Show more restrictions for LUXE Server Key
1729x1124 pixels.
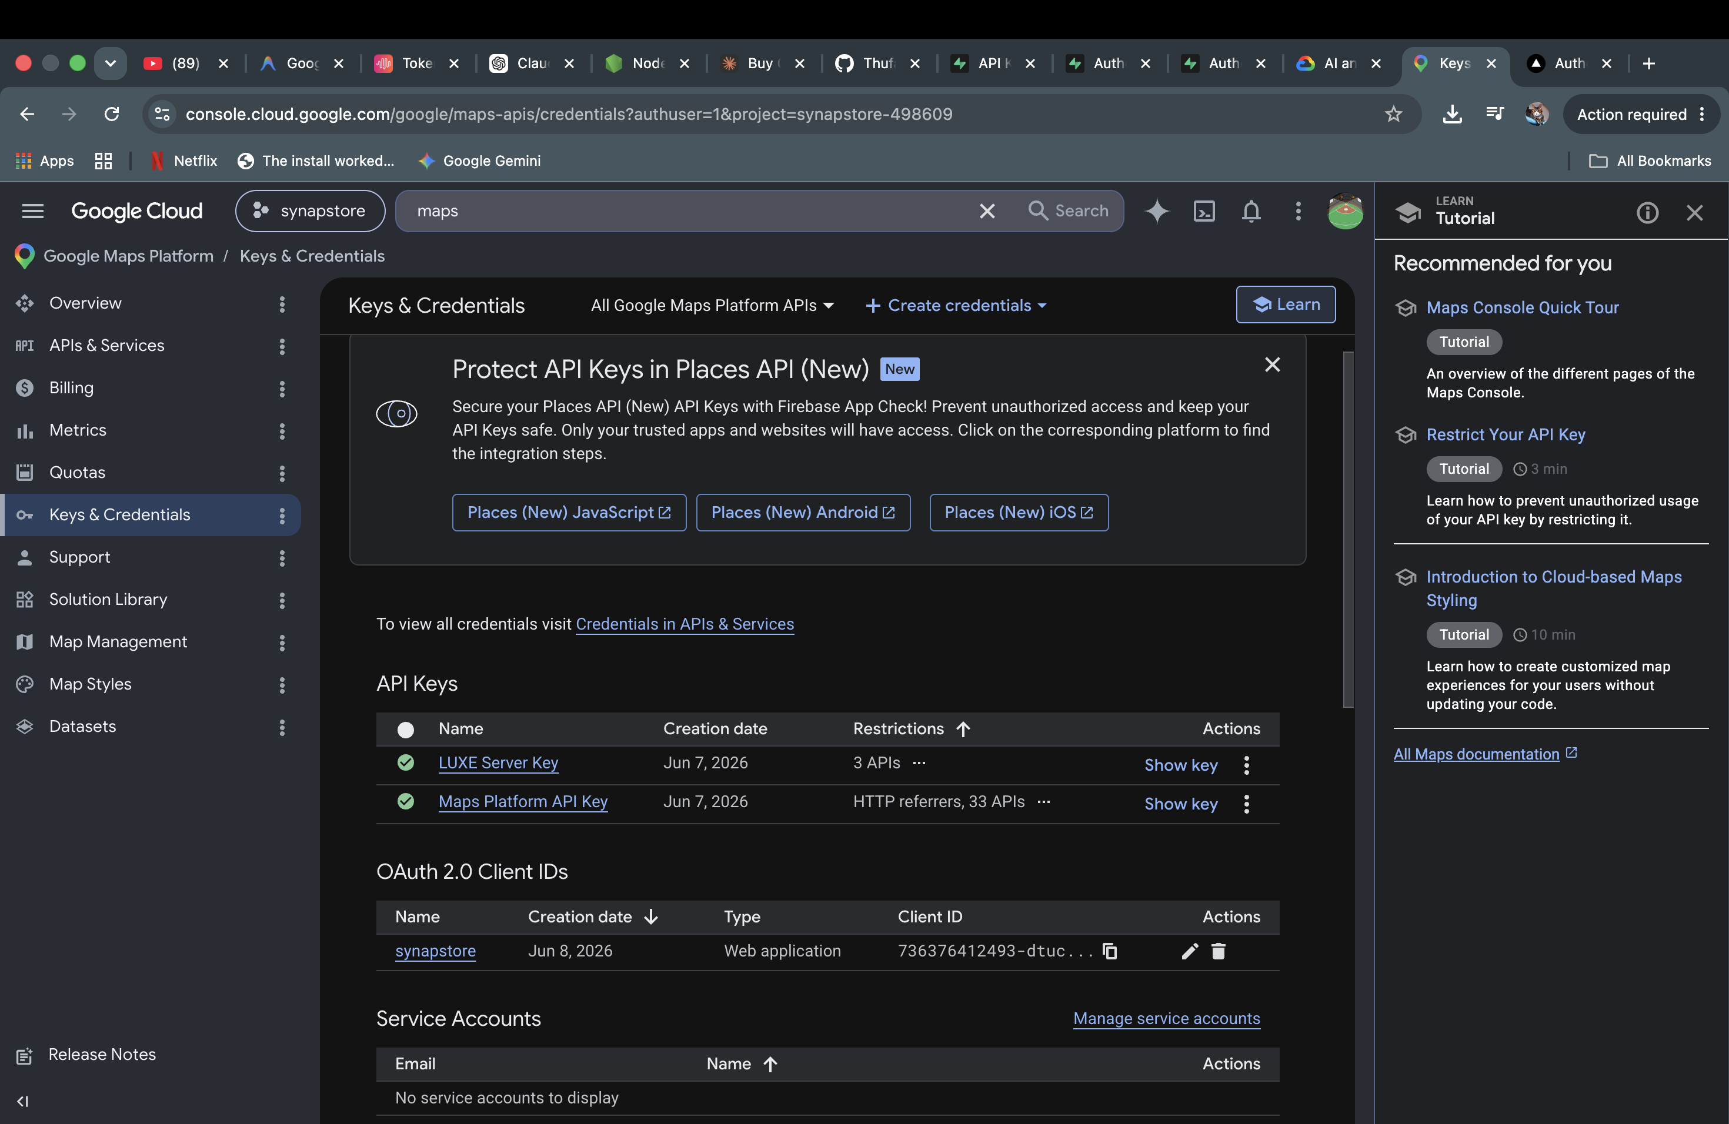tap(919, 762)
